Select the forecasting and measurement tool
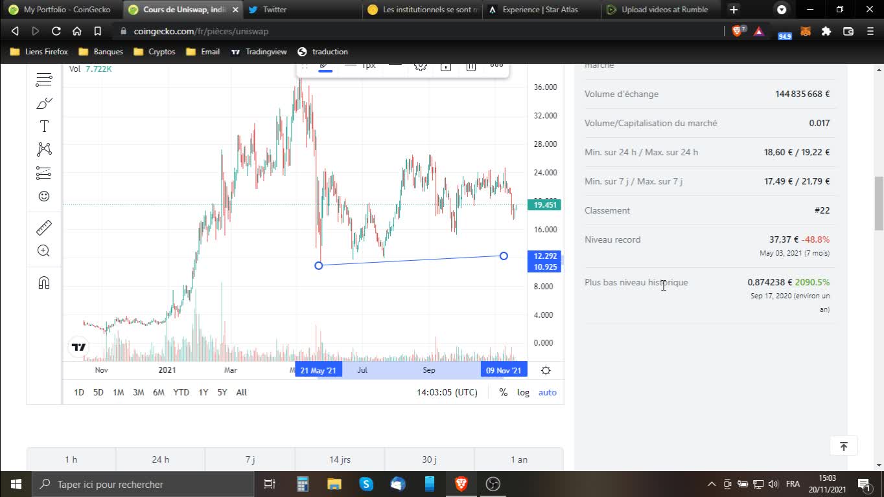This screenshot has height=497, width=884. click(44, 173)
